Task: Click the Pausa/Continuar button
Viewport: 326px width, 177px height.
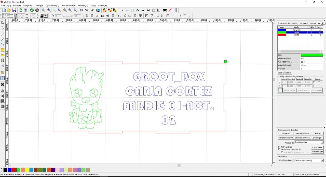Action: coord(302,133)
